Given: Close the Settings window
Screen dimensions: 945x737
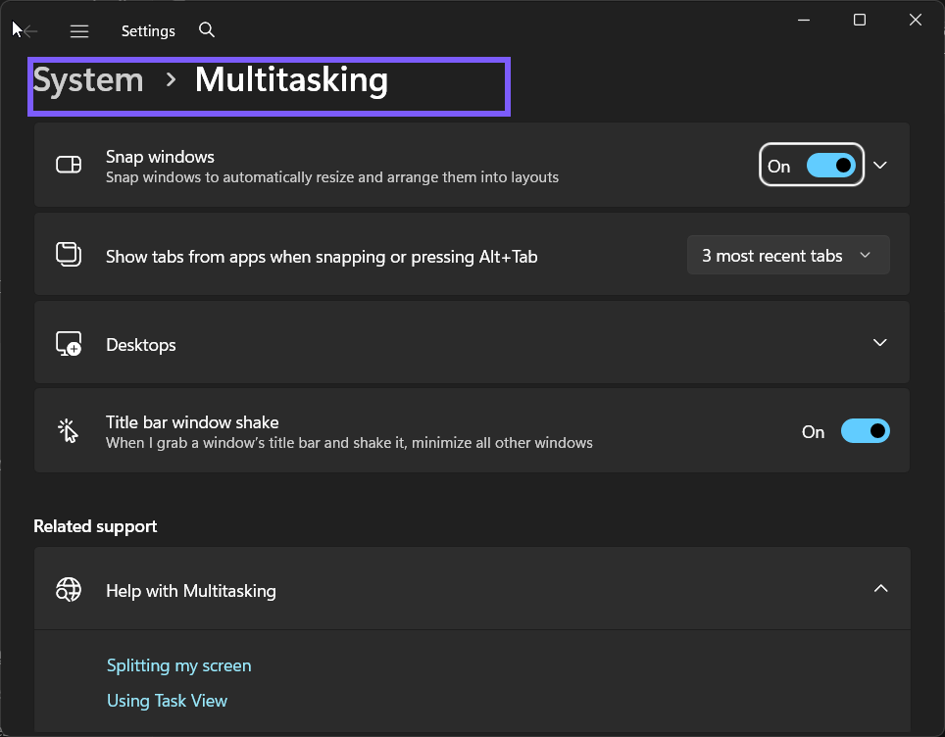Looking at the screenshot, I should (915, 20).
